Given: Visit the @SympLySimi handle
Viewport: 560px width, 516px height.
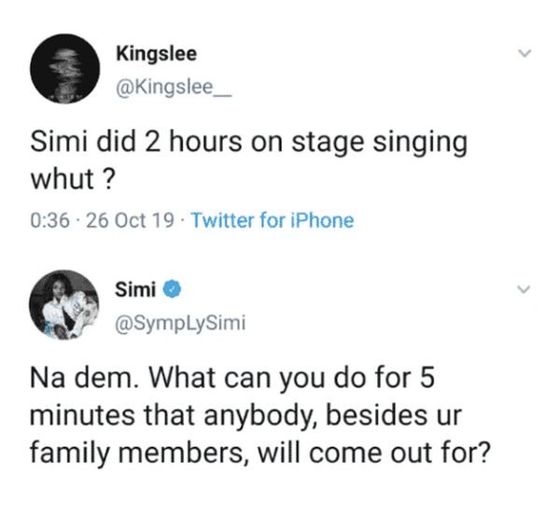Looking at the screenshot, I should 180,323.
